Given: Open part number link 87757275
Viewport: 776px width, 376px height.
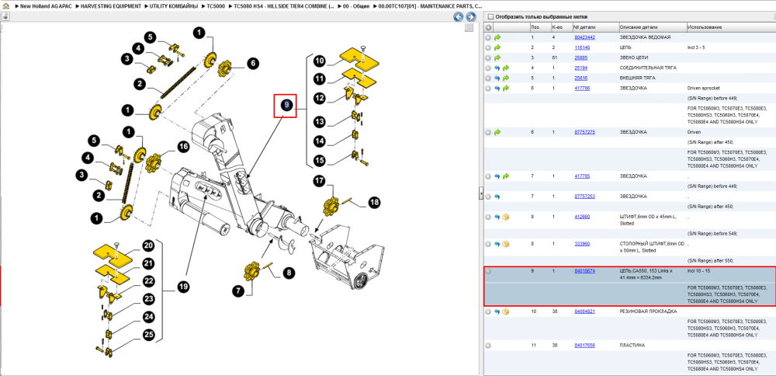Looking at the screenshot, I should click(584, 132).
